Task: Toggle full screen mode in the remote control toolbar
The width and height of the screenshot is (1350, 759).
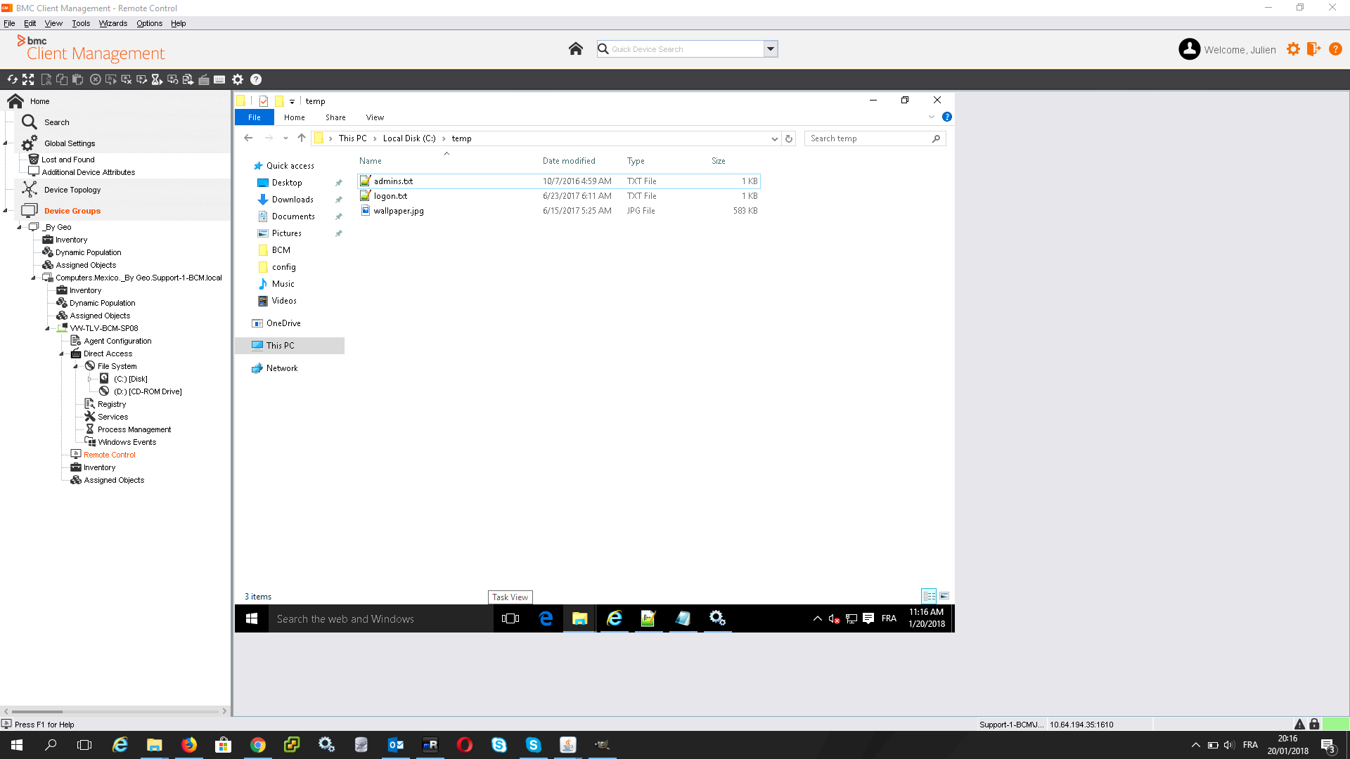Action: click(x=28, y=79)
